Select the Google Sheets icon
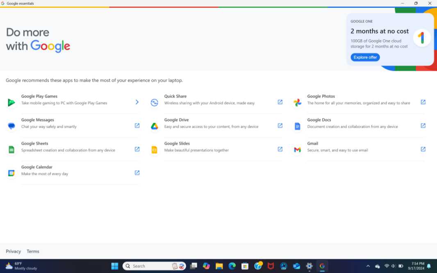Screen dimensions: 437x273 pos(11,150)
